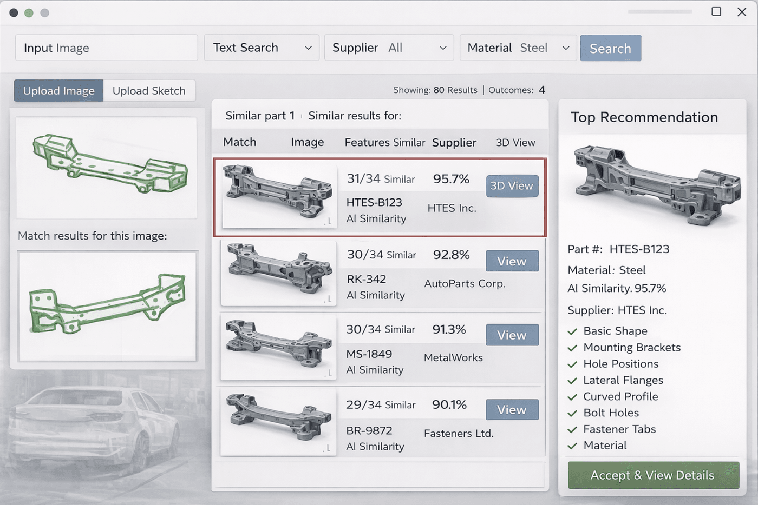The height and width of the screenshot is (505, 758).
Task: Open the Material Steel dropdown
Action: pyautogui.click(x=518, y=48)
